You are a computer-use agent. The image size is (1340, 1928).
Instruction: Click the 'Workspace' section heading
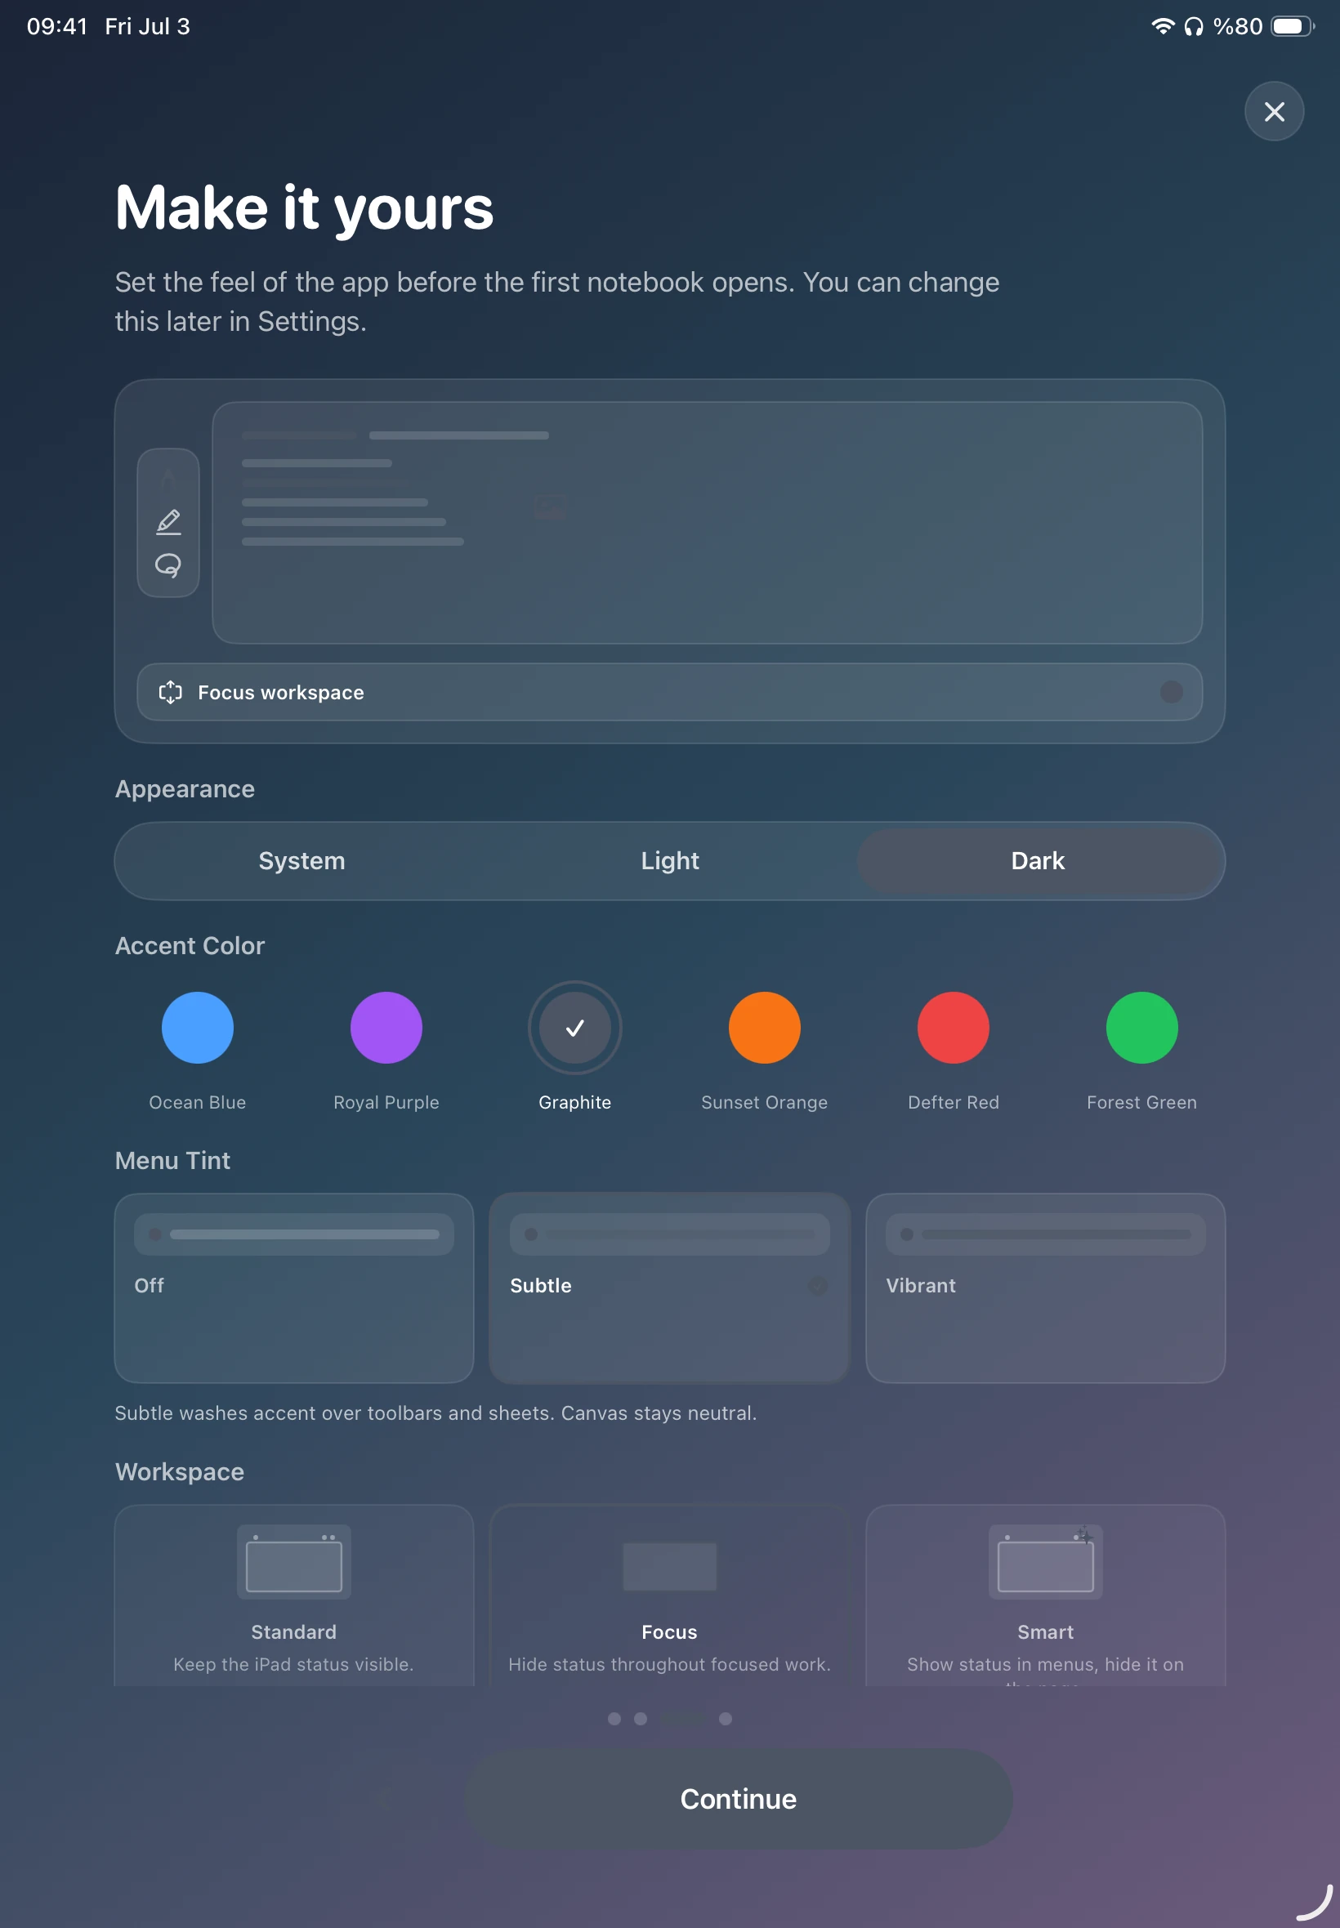[x=180, y=1471]
